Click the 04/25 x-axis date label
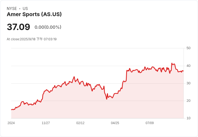The height and width of the screenshot is (137, 198). (x=115, y=123)
